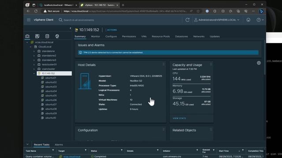Image resolution: width=282 pixels, height=158 pixels.
Task: Switch to the localhost.cloud.local browser tab
Action: 58,5
